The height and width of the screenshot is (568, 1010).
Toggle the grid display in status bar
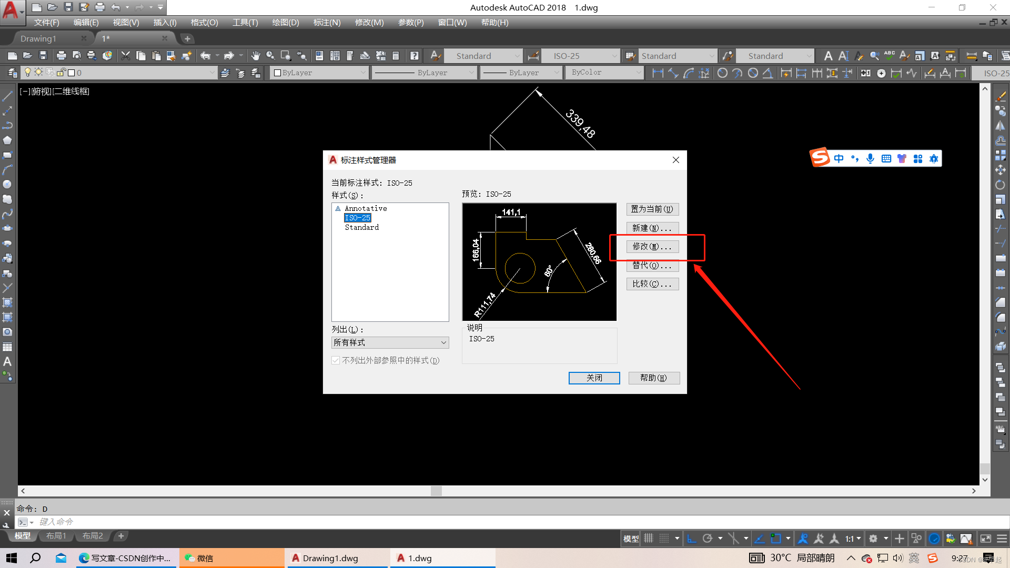click(649, 539)
